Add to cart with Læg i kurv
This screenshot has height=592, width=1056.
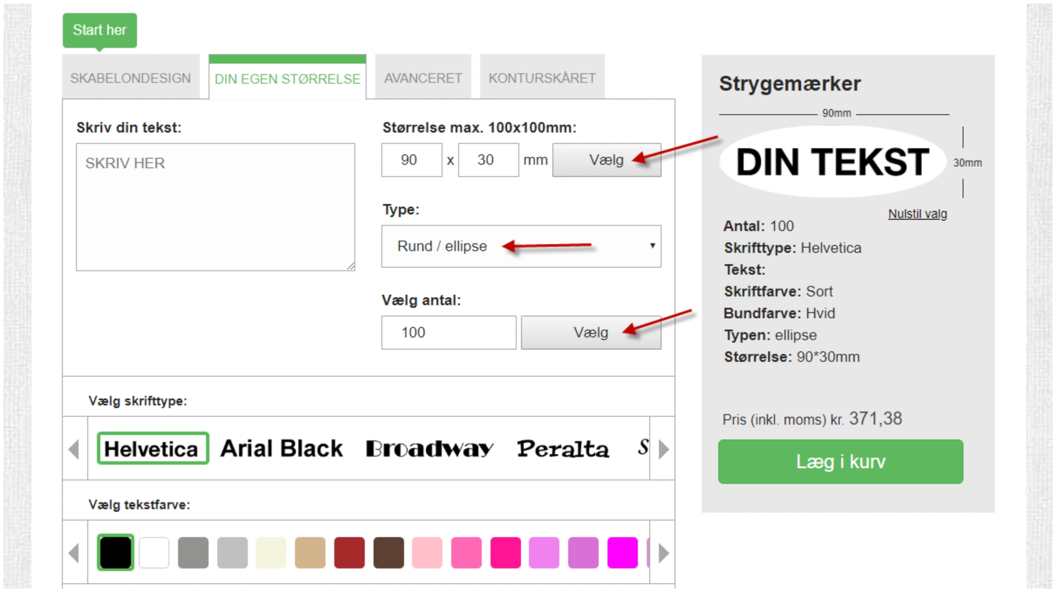(840, 462)
